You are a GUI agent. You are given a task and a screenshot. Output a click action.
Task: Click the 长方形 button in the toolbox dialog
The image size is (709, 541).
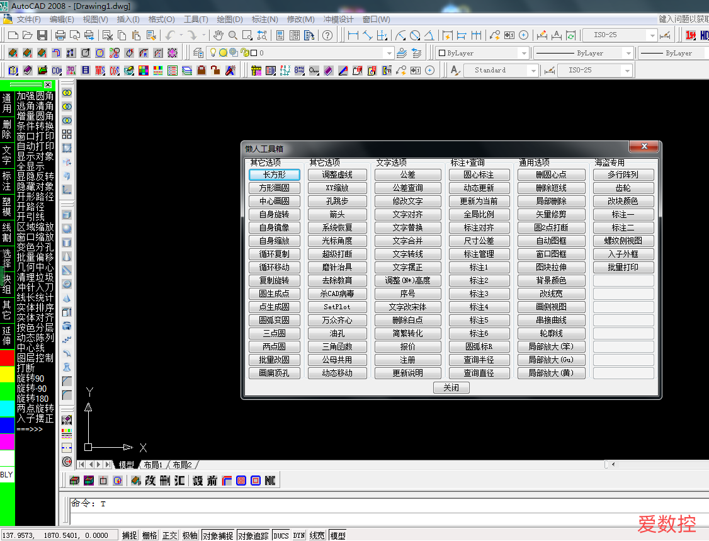click(274, 174)
